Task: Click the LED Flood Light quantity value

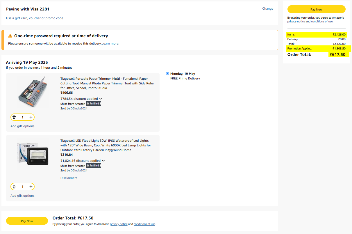Action: pyautogui.click(x=22, y=187)
